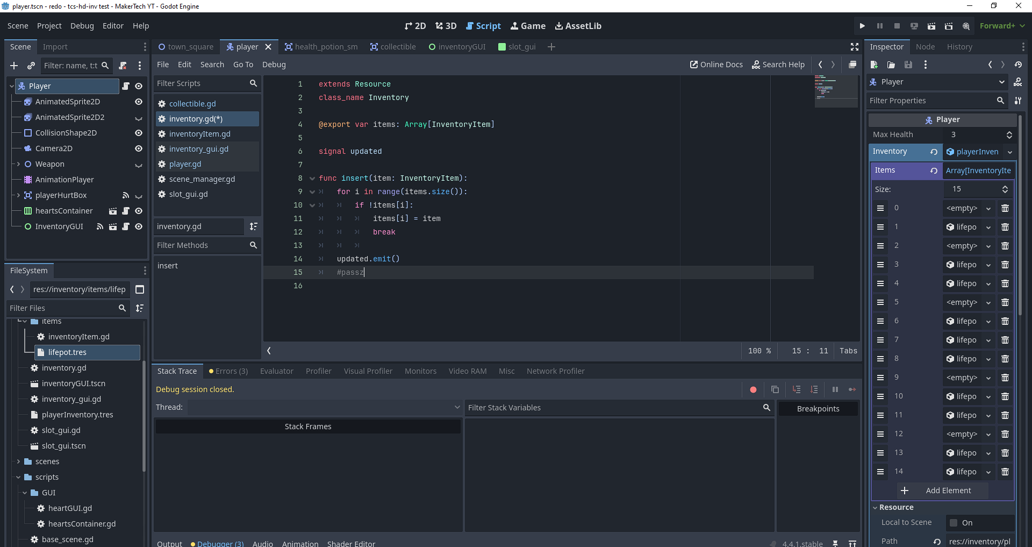Click the instantiate child scene link icon
The width and height of the screenshot is (1032, 547).
pos(31,66)
